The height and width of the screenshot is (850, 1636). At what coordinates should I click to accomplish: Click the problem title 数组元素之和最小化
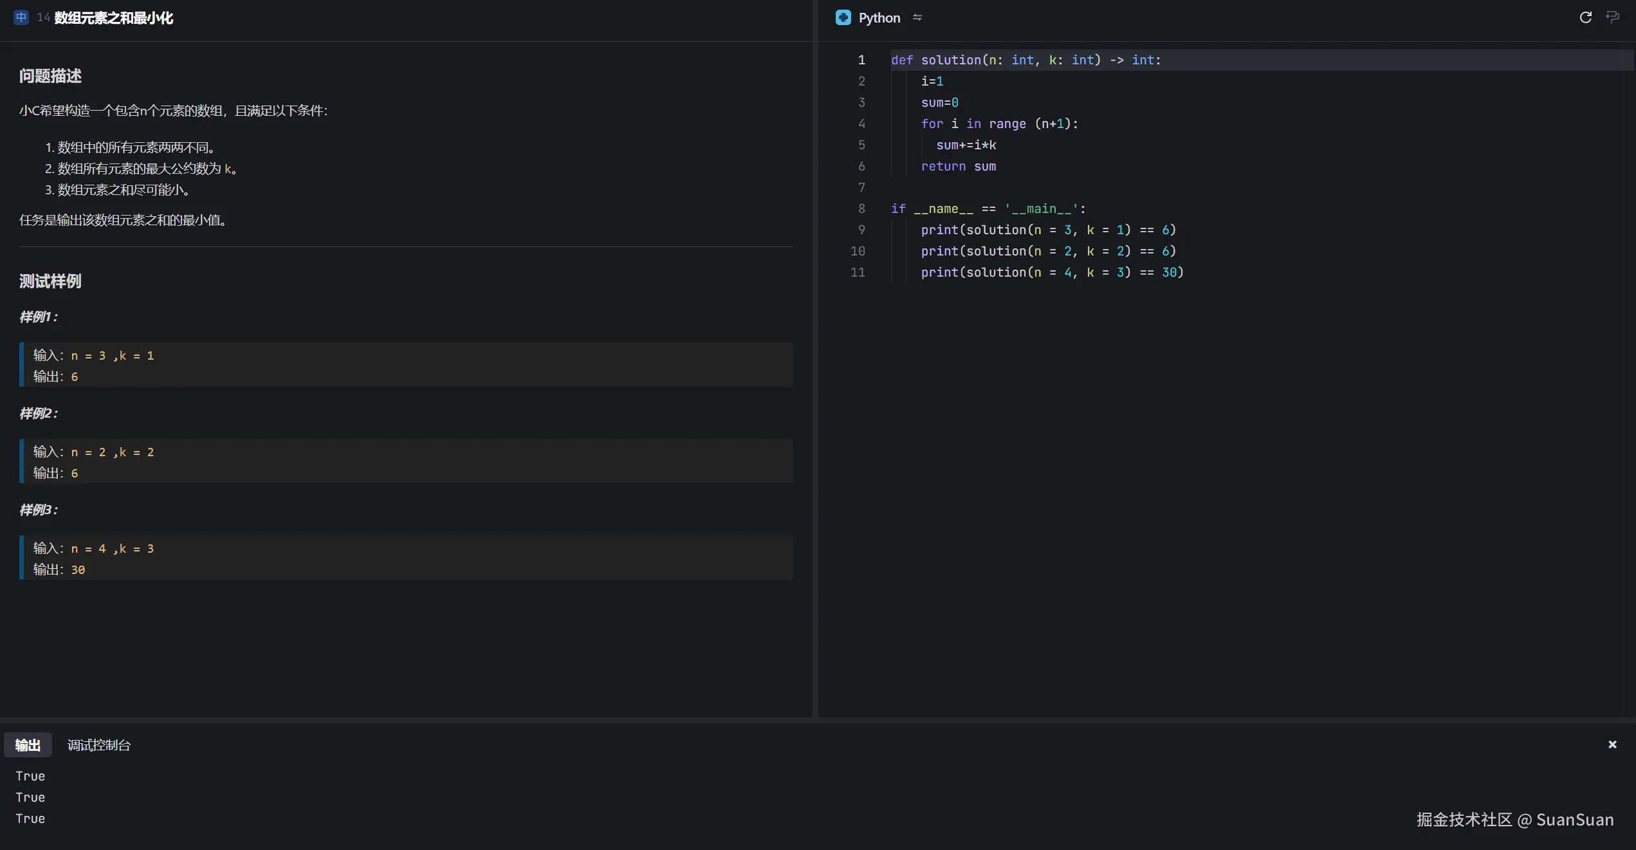(x=113, y=18)
